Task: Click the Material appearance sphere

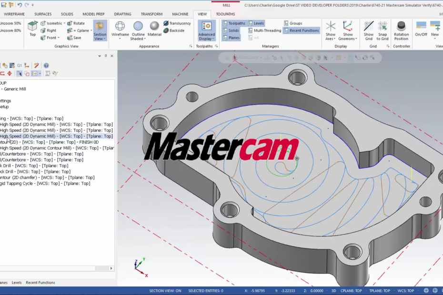Action: coord(154,29)
